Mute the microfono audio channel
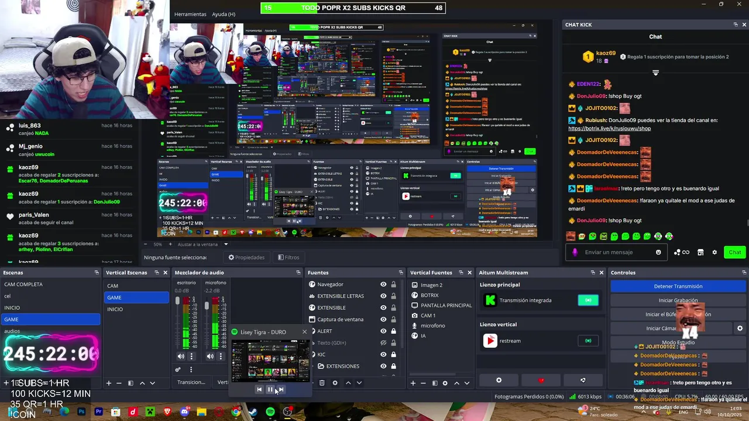 pyautogui.click(x=210, y=356)
